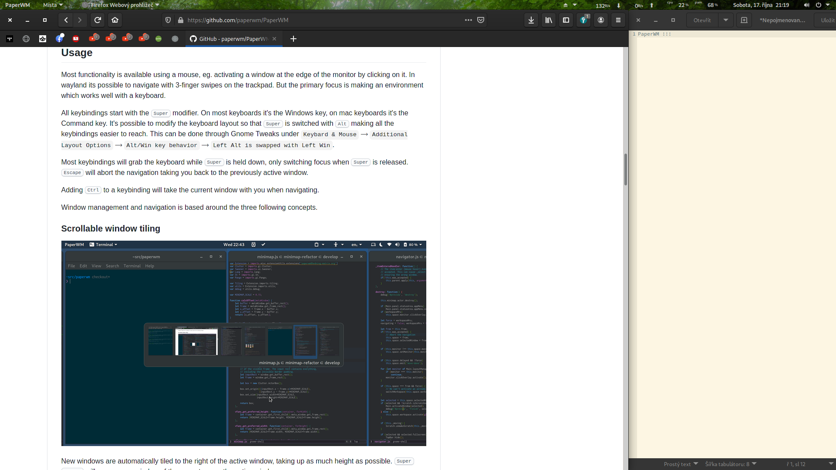This screenshot has width=836, height=470.
Task: Switch to the pinned red square tab
Action: point(76,39)
